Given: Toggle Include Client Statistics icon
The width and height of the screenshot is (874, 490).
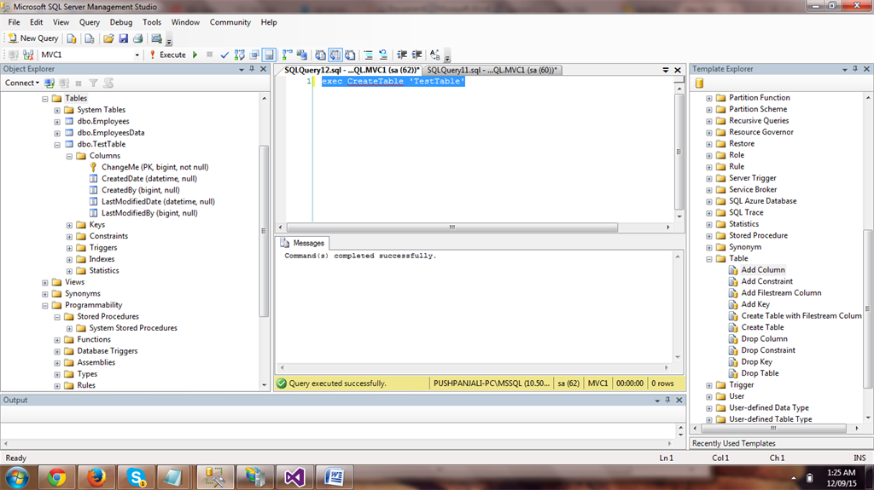Looking at the screenshot, I should (301, 55).
